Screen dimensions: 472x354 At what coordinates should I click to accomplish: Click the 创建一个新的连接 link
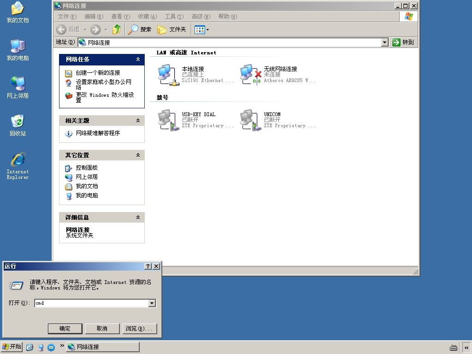pos(98,72)
